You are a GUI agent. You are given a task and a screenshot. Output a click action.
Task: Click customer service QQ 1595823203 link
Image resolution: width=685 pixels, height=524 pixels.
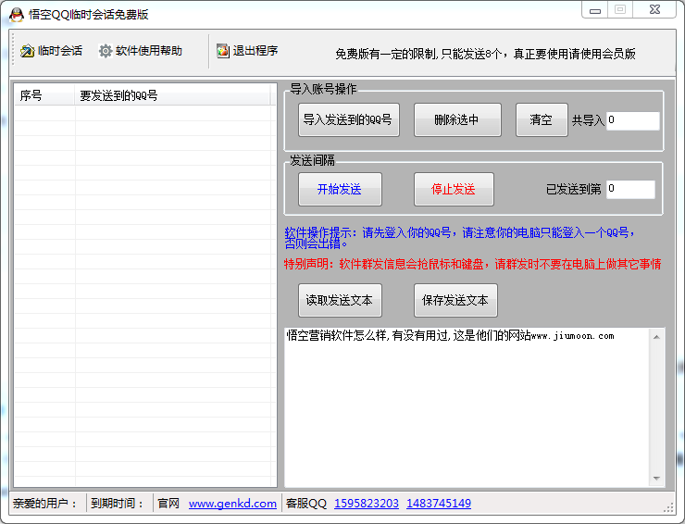coord(367,504)
